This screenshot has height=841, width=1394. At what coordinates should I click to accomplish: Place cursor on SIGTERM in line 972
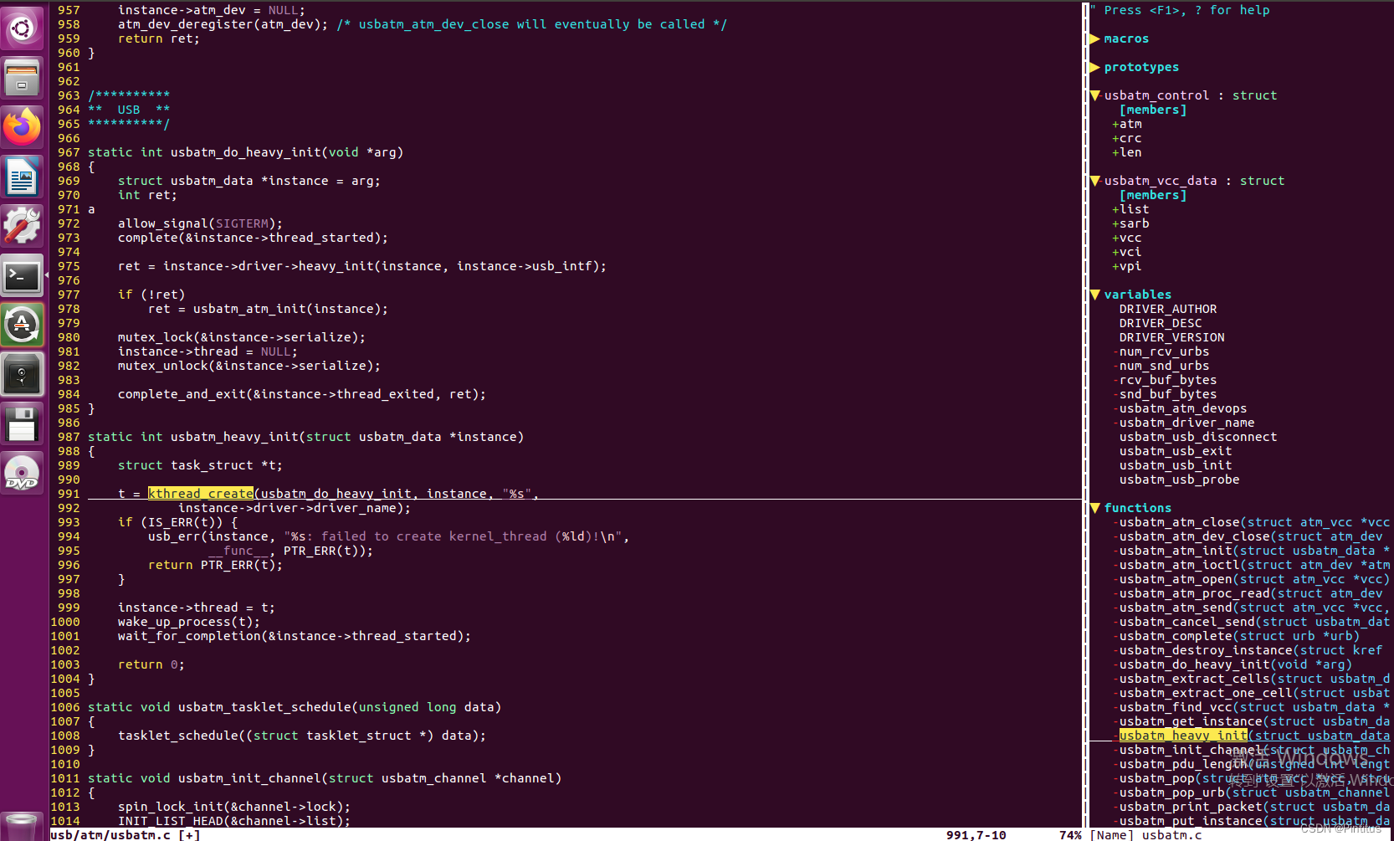tap(242, 223)
